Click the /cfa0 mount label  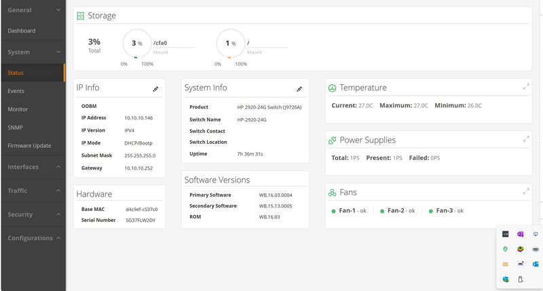[x=160, y=43]
